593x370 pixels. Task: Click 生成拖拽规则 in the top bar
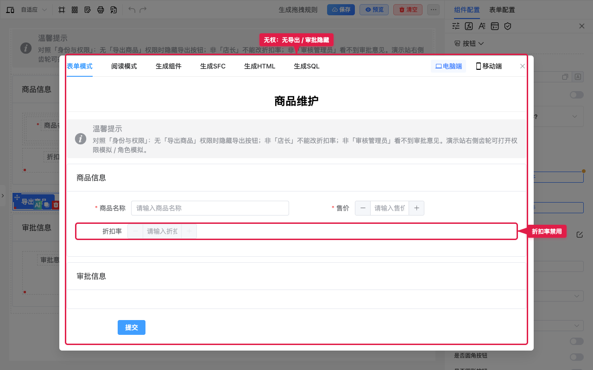pos(298,10)
